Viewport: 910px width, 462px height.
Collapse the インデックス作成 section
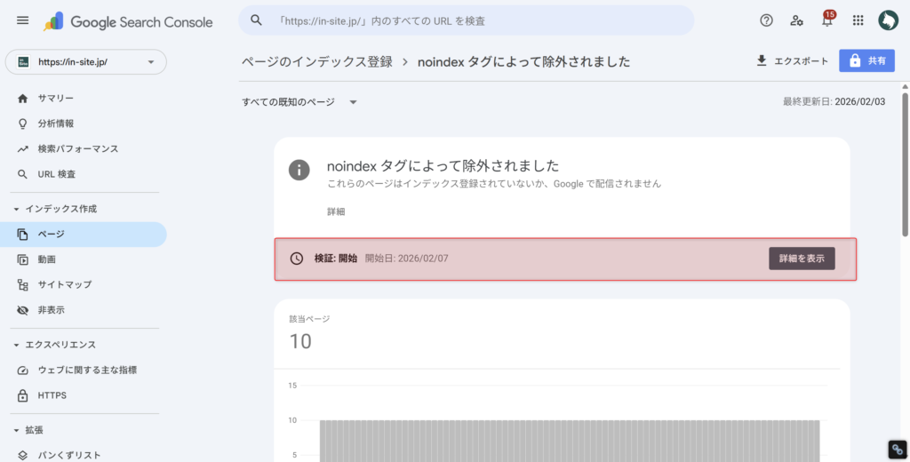(16, 209)
